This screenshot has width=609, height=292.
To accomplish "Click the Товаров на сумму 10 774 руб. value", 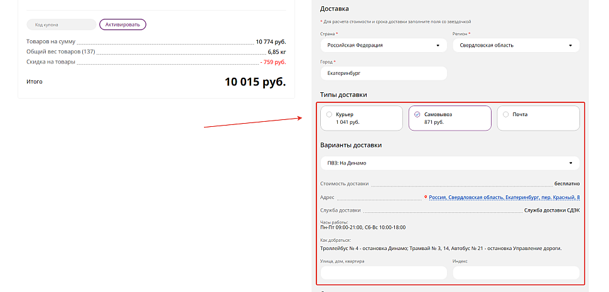I will coord(270,41).
